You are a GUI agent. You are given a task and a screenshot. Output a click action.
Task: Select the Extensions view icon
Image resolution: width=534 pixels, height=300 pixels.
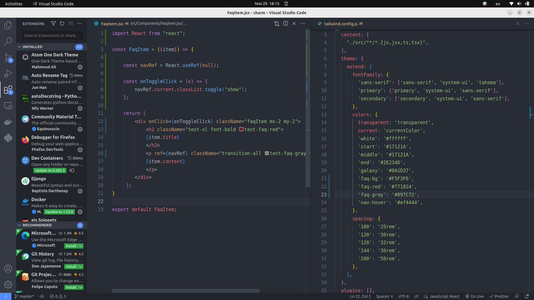8,90
